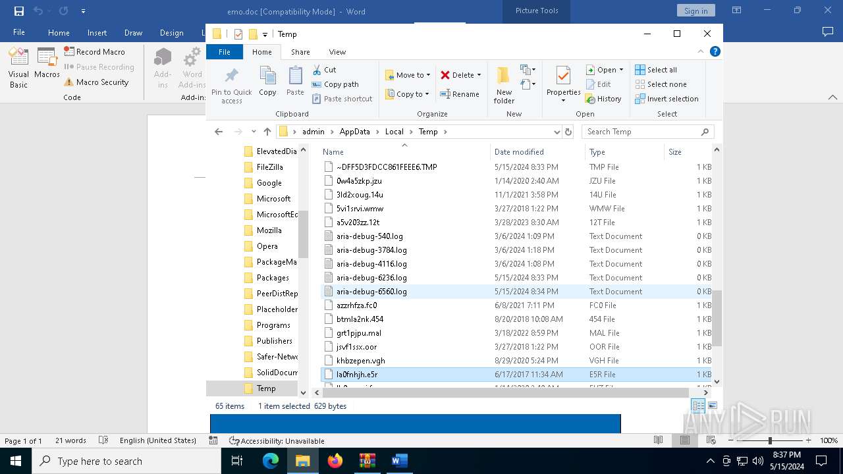The image size is (843, 474).
Task: Go back in Explorer navigation
Action: tap(219, 132)
